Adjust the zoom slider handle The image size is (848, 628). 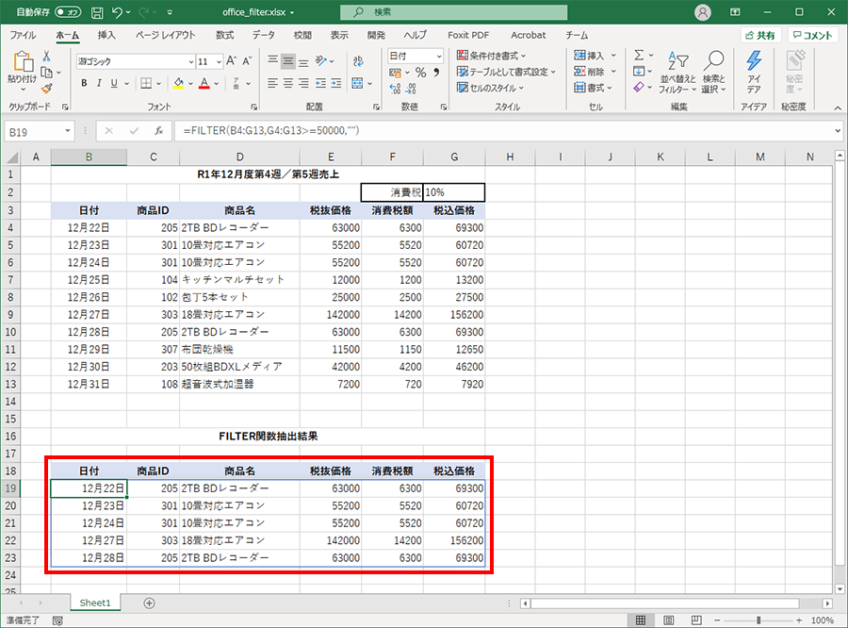click(x=758, y=620)
